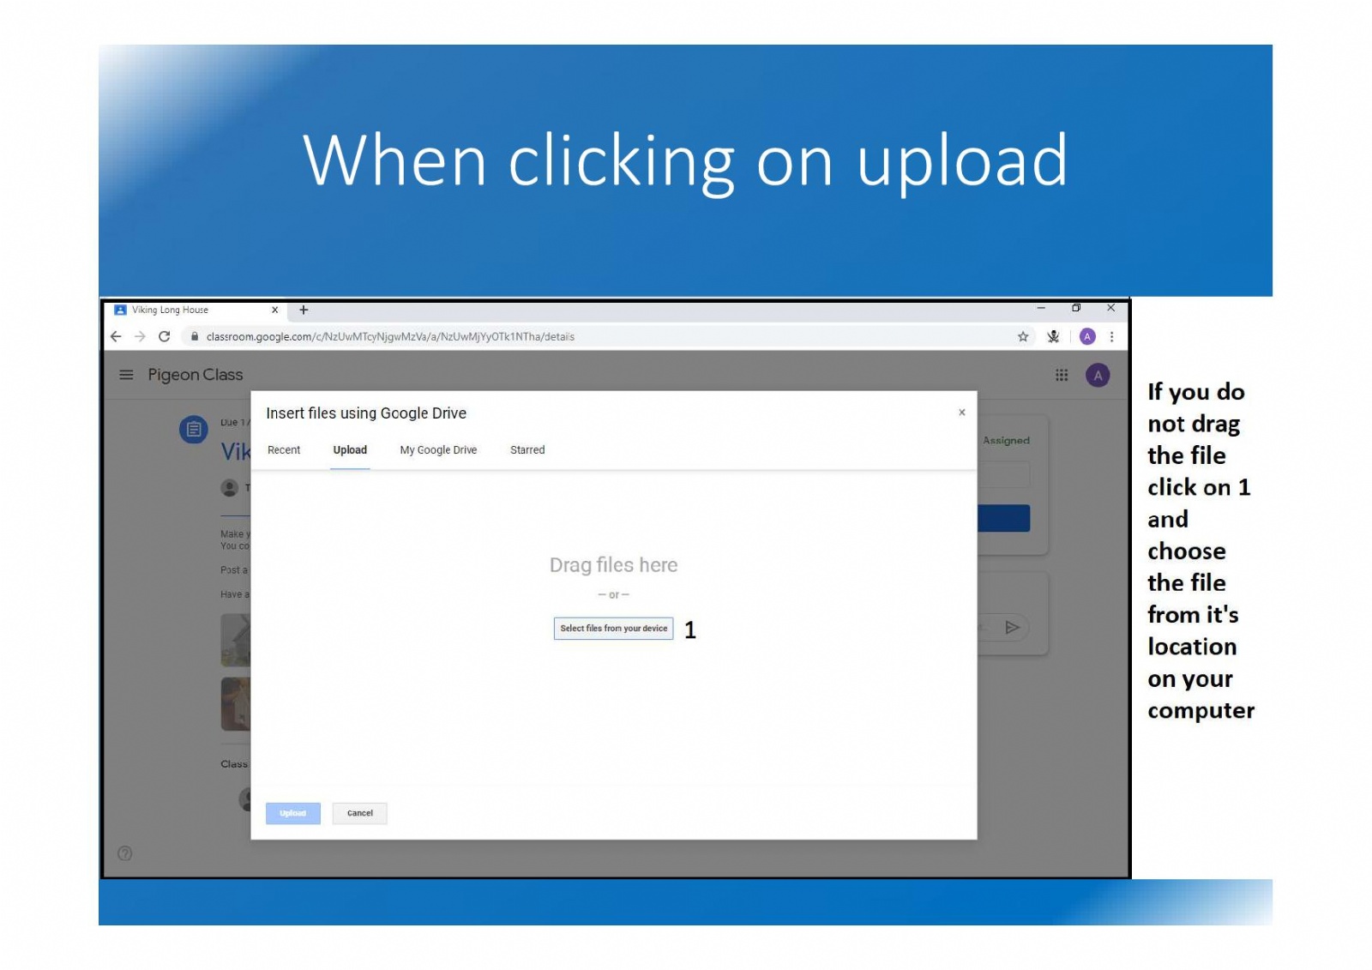Screen dimensions: 1372x970
Task: Click Select files from your device
Action: (x=614, y=629)
